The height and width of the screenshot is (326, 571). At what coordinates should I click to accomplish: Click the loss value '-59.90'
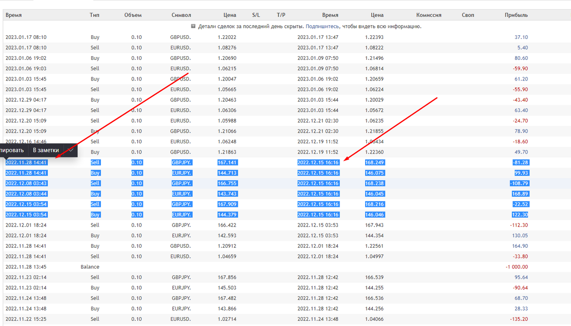coord(520,69)
